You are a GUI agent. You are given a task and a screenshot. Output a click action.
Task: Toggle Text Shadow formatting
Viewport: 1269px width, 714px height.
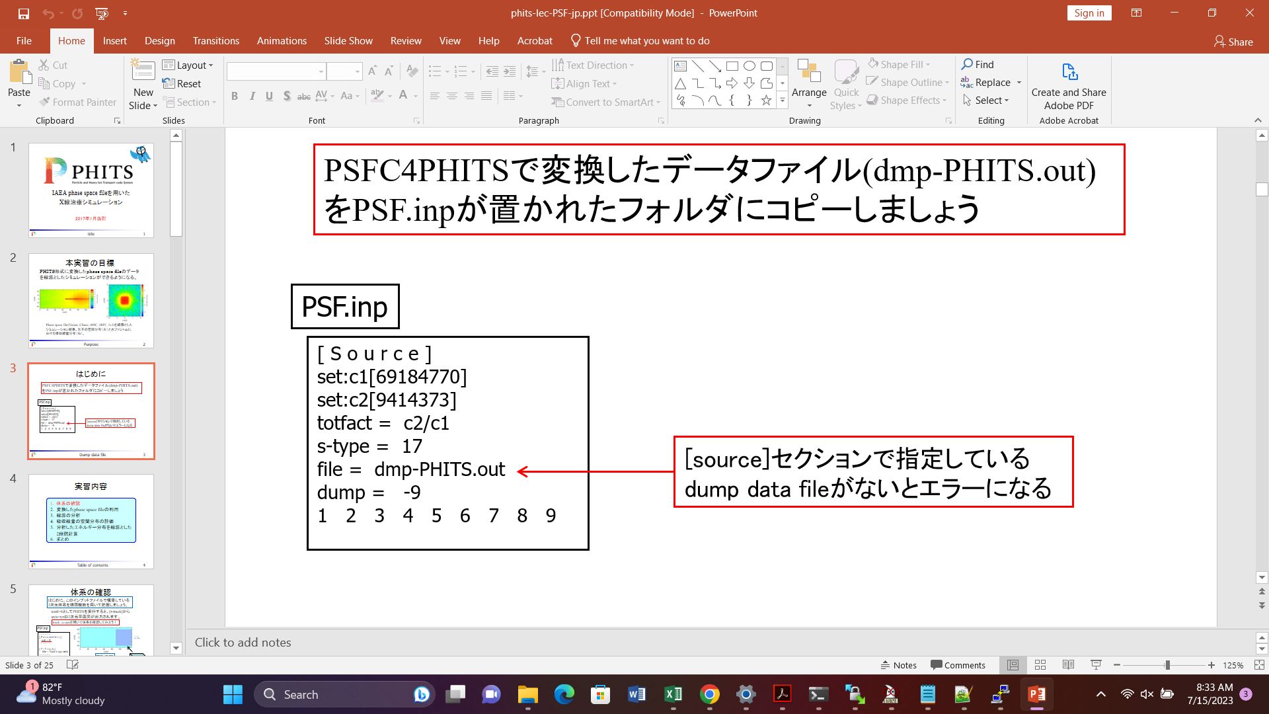point(286,96)
